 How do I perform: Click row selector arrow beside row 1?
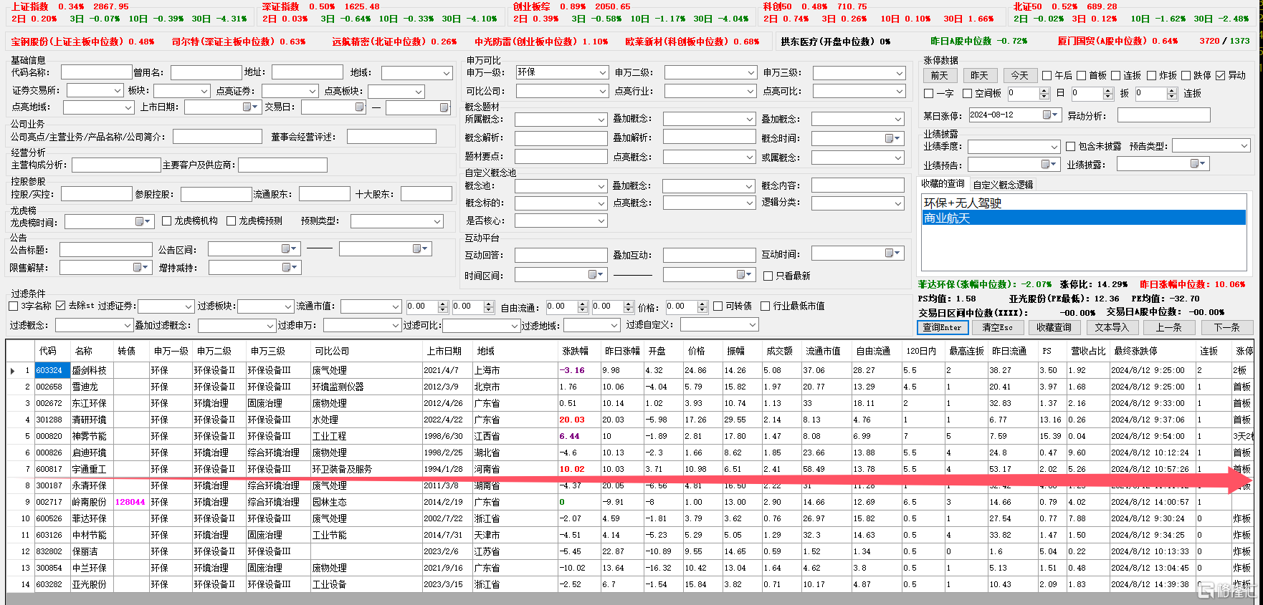(13, 370)
